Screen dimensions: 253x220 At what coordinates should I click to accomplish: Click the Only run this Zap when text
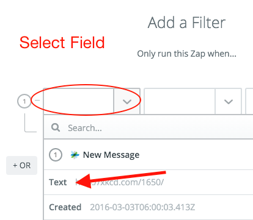point(186,54)
